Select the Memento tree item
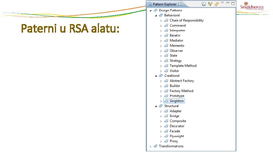The width and height of the screenshot is (273, 153). [177, 46]
